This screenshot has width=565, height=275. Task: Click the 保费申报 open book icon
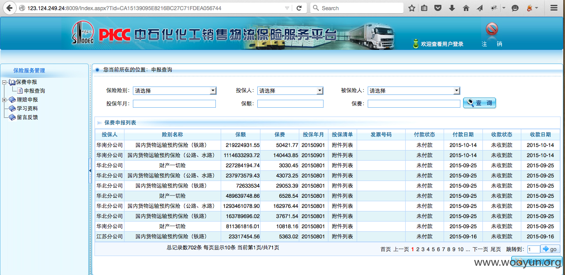(x=12, y=82)
